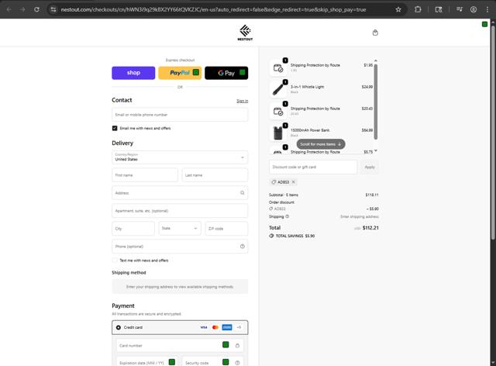Focus the Apartment, suite field
This screenshot has height=366, width=496.
coord(180,211)
